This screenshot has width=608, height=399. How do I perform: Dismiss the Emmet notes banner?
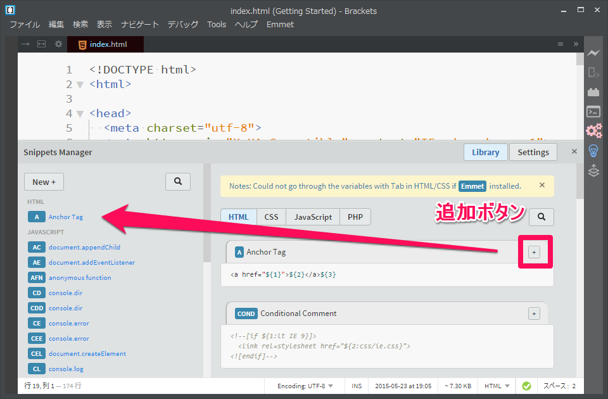pos(542,186)
